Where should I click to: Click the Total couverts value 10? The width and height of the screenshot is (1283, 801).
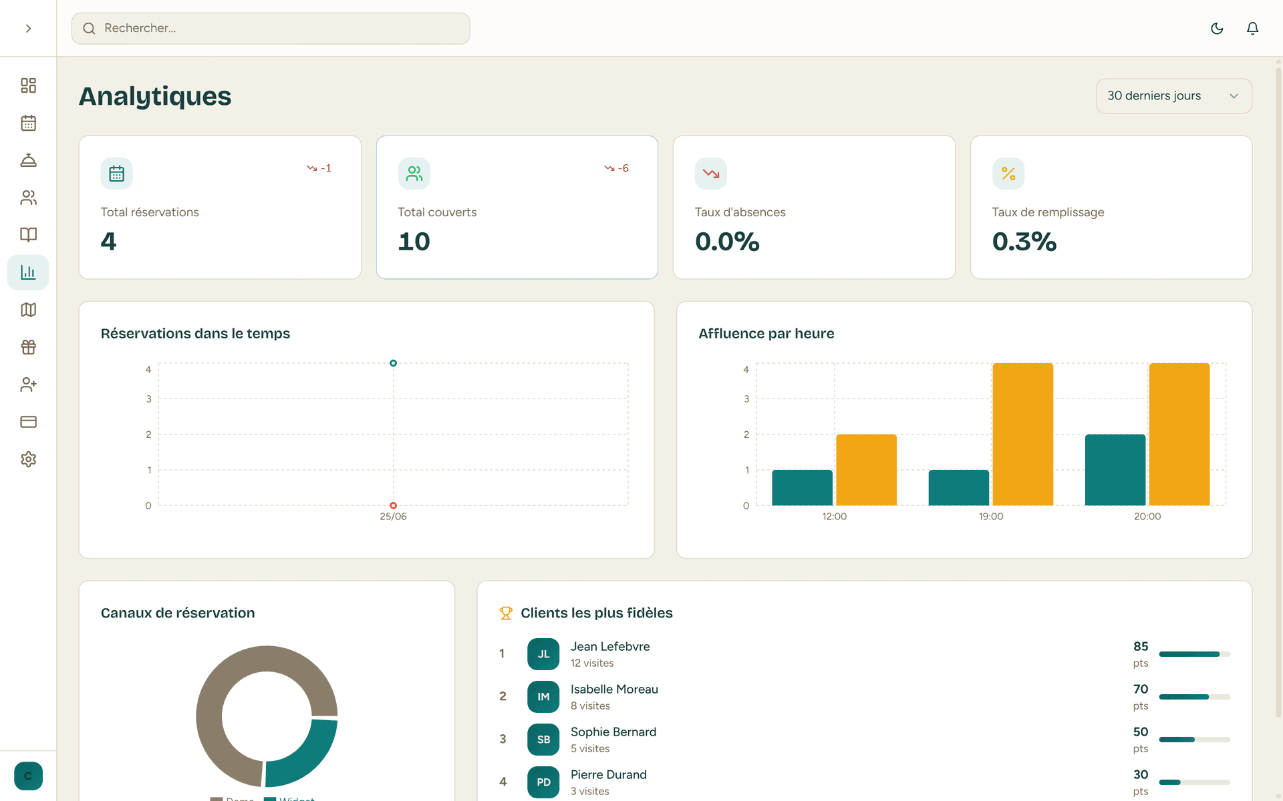(x=414, y=242)
